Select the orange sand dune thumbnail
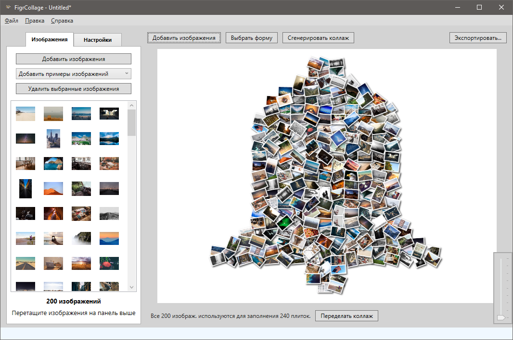The height and width of the screenshot is (340, 513). point(53,188)
